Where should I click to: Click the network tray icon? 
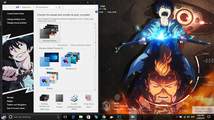pyautogui.click(x=185, y=117)
